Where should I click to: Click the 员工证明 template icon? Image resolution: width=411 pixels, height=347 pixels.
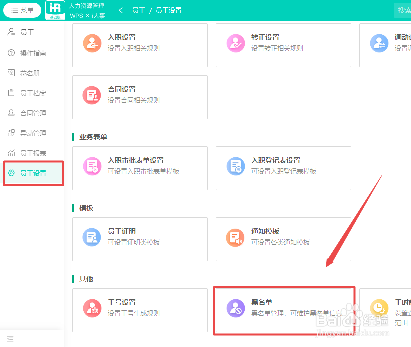coord(92,237)
